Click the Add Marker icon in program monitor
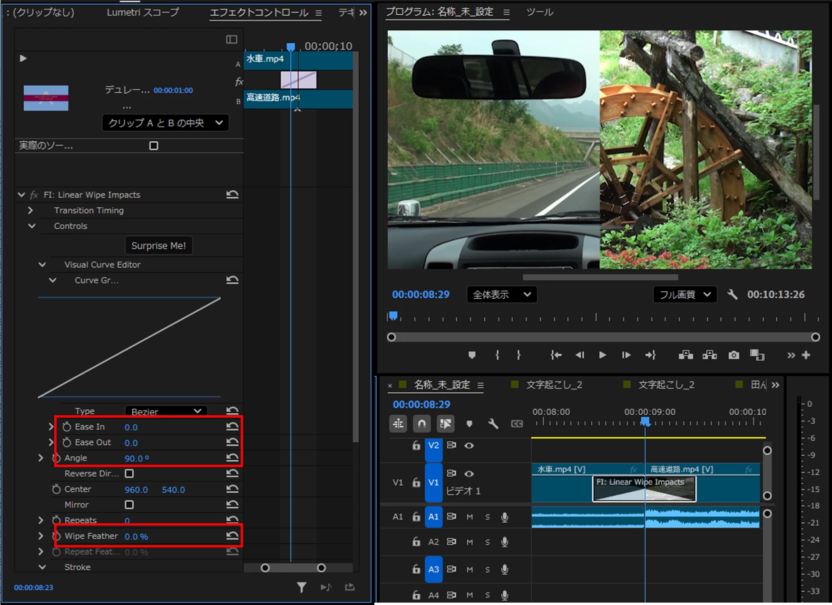 click(x=472, y=355)
